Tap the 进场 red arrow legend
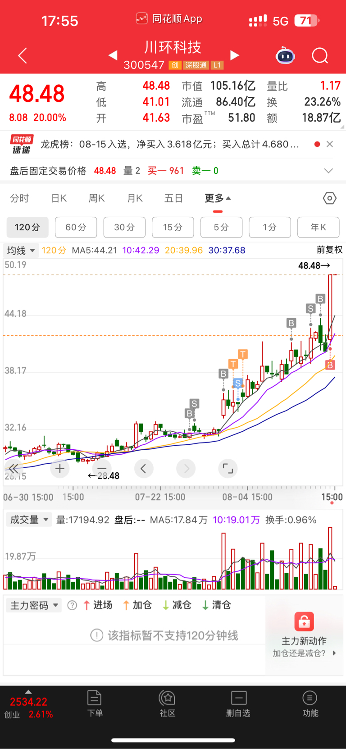The height and width of the screenshot is (749, 346). point(98,605)
